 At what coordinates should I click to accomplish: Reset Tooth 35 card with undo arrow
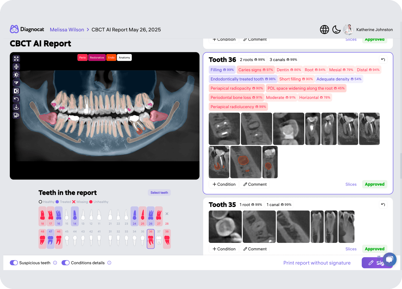[383, 205]
